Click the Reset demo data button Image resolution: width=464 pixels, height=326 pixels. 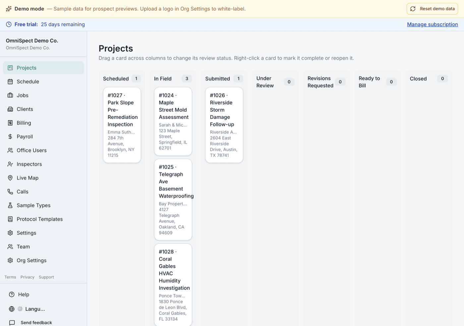[x=432, y=9]
